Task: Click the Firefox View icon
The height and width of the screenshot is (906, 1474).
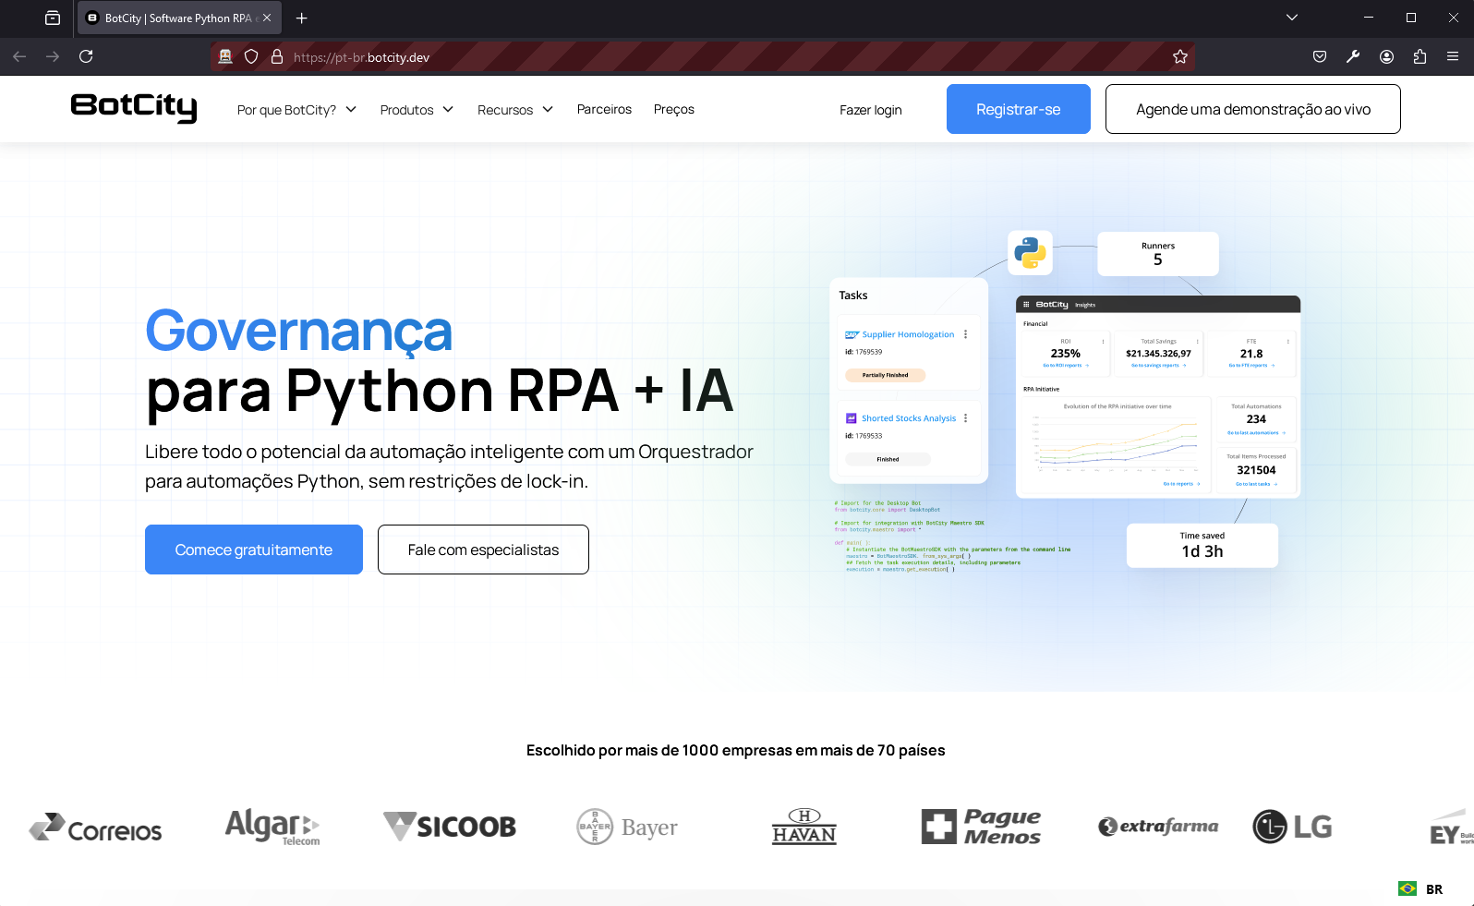Action: pyautogui.click(x=53, y=18)
